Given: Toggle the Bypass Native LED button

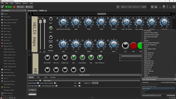Looking at the screenshot, I should tap(51, 37).
